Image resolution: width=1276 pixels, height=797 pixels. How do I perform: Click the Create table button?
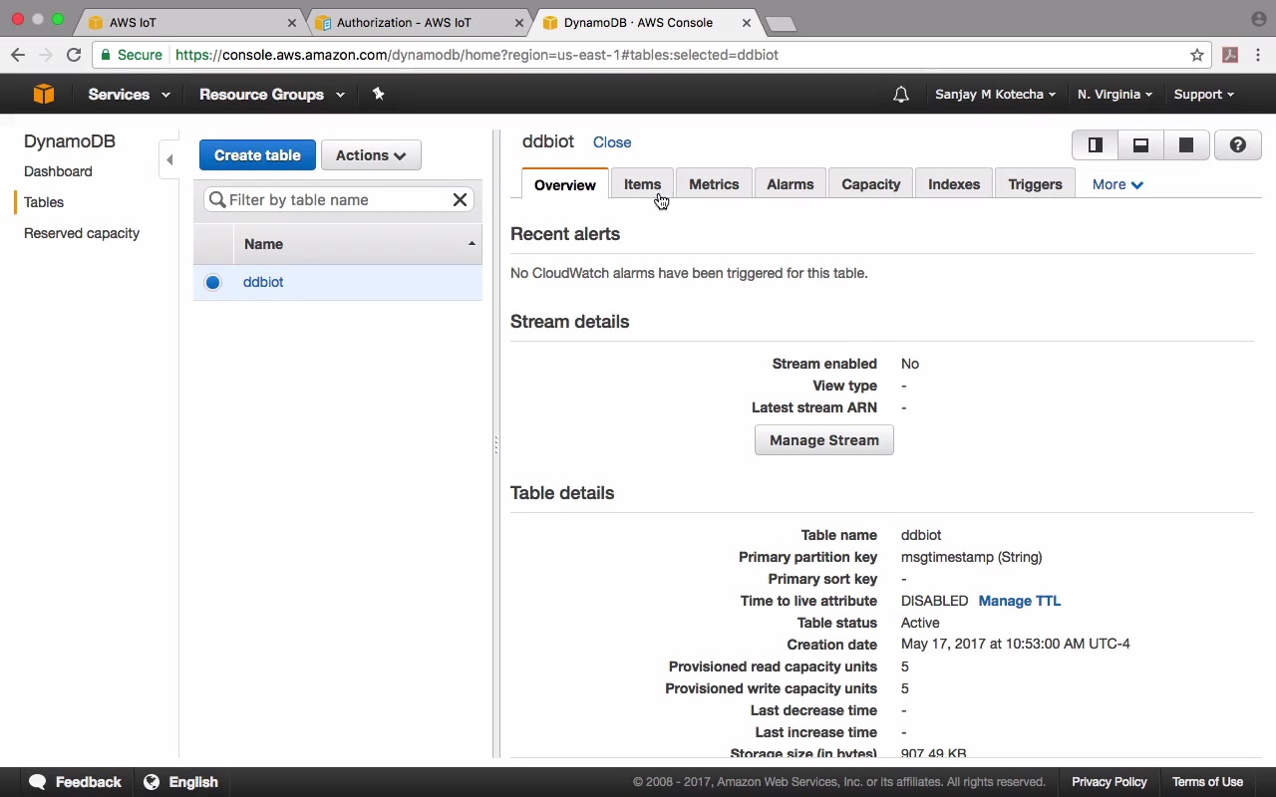[257, 155]
